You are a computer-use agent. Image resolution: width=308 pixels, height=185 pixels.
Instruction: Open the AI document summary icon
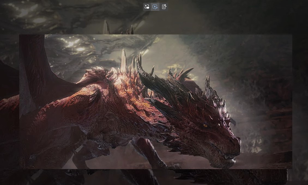pyautogui.click(x=164, y=7)
